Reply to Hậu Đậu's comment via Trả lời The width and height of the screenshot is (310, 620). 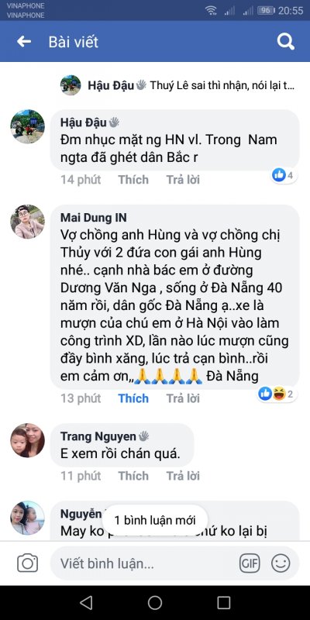(x=183, y=180)
